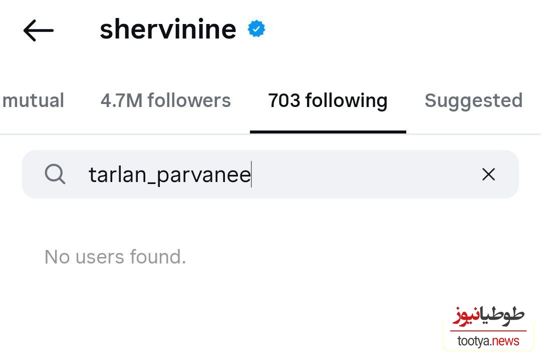Image resolution: width=541 pixels, height=358 pixels.
Task: Click the magnifying glass search icon
Action: coord(55,174)
